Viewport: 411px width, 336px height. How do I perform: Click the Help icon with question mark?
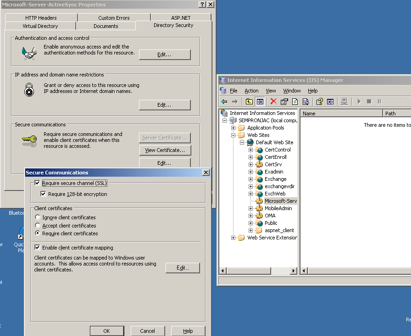pos(320,102)
